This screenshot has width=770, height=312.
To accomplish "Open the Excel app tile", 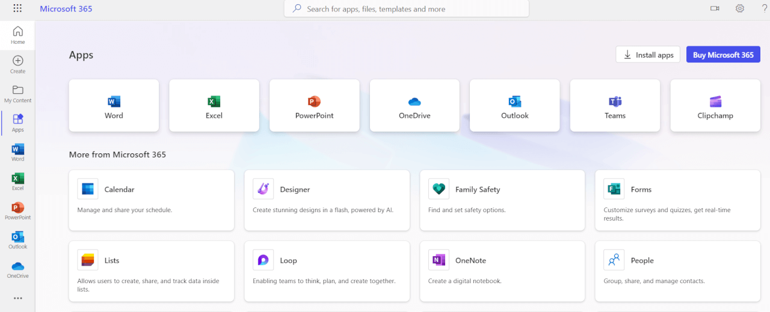I will pos(214,105).
